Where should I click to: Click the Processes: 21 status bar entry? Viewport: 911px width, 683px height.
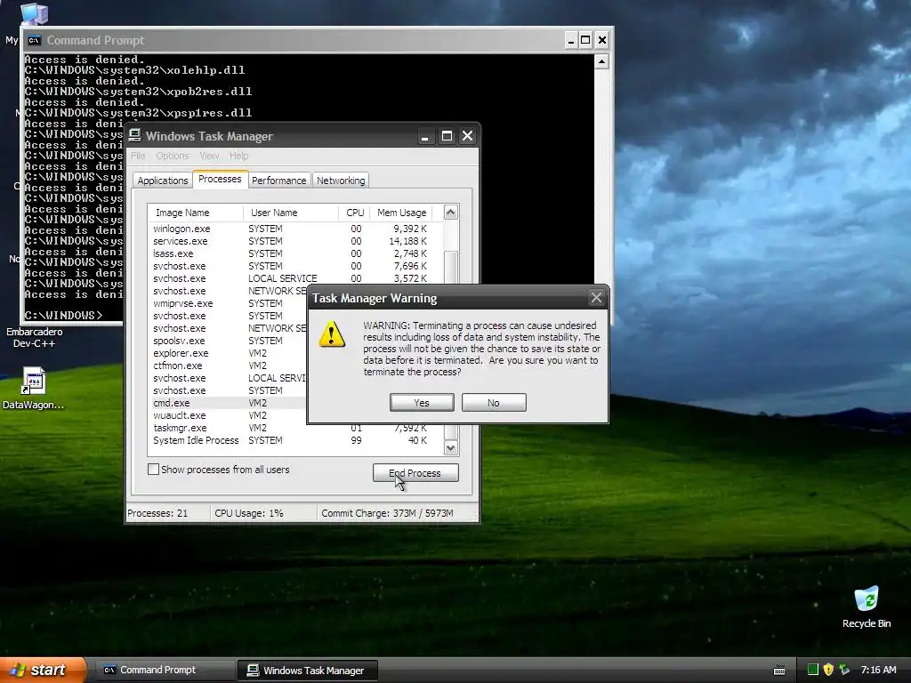157,513
